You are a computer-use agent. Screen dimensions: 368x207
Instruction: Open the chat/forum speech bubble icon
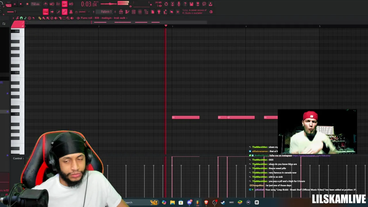[204, 4]
